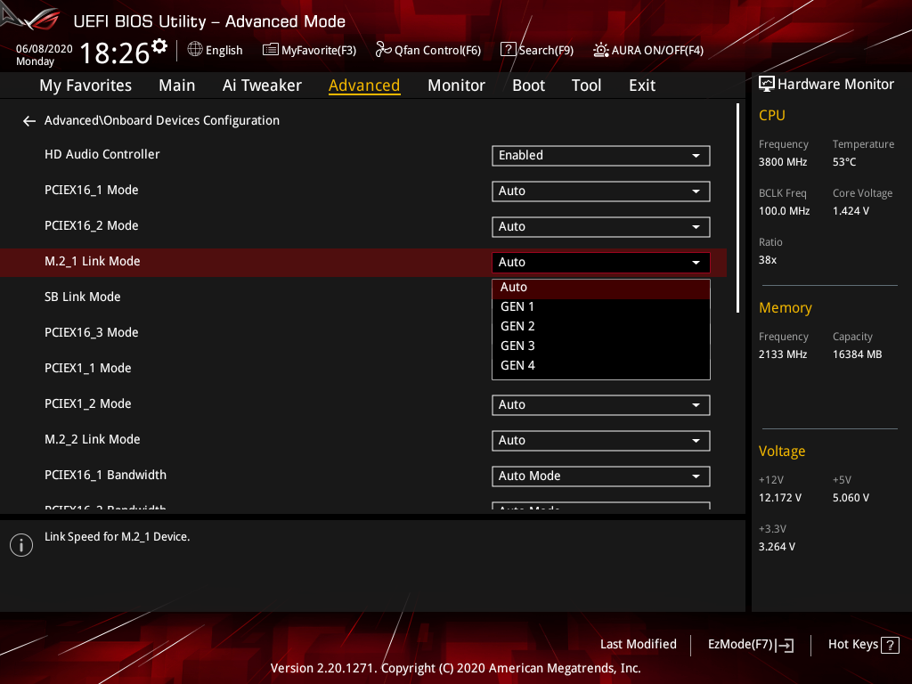Click the Hardware Monitor screen icon

(767, 85)
